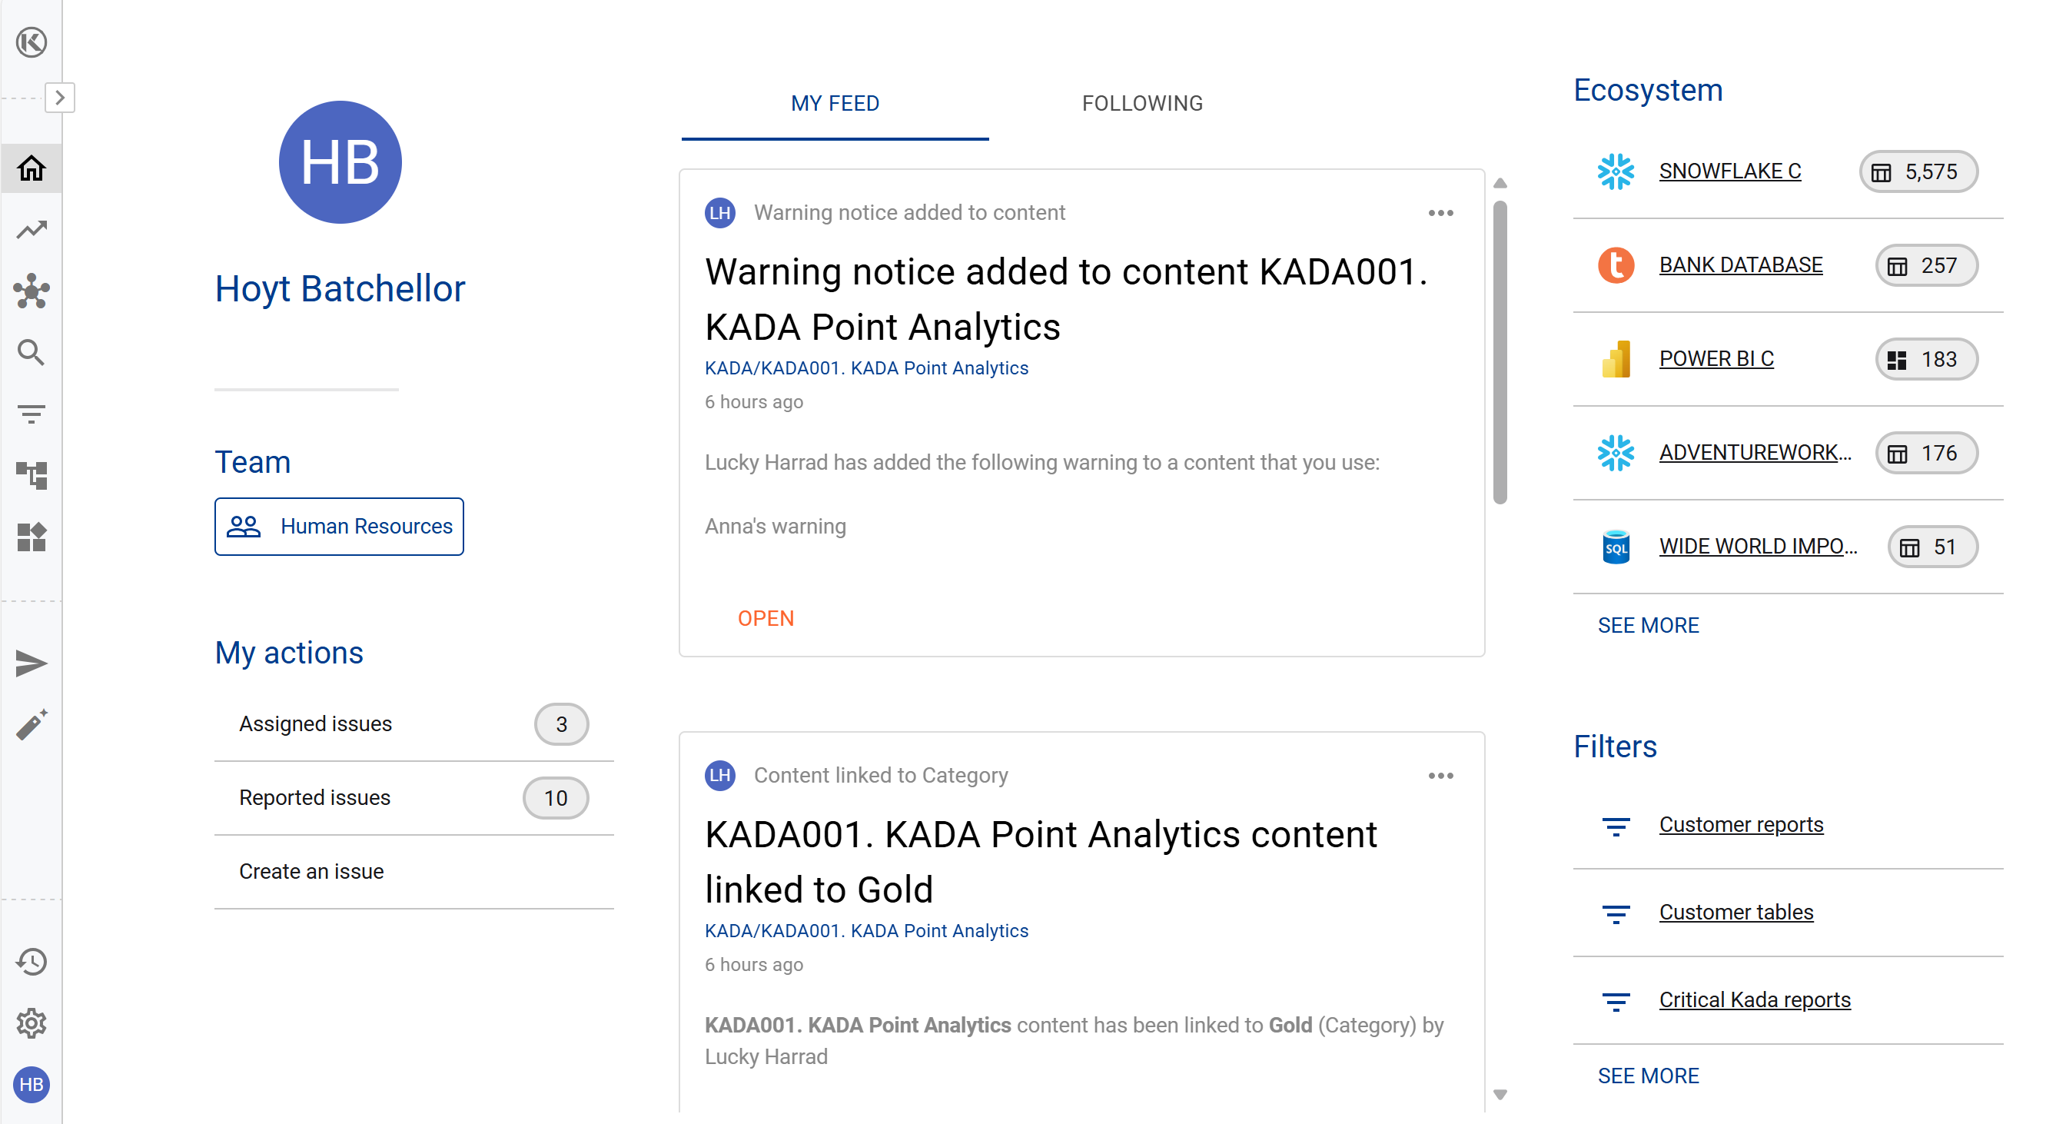Open the Assigned issues action
The width and height of the screenshot is (2066, 1124).
pyautogui.click(x=316, y=723)
